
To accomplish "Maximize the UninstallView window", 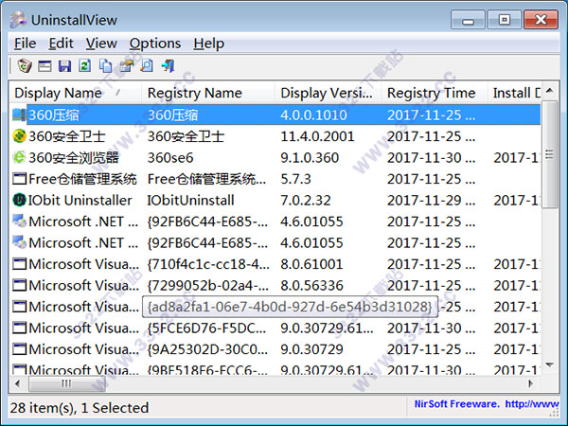I will click(505, 20).
